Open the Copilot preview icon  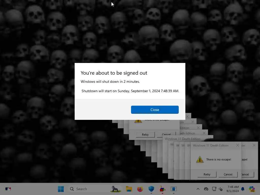(252, 189)
